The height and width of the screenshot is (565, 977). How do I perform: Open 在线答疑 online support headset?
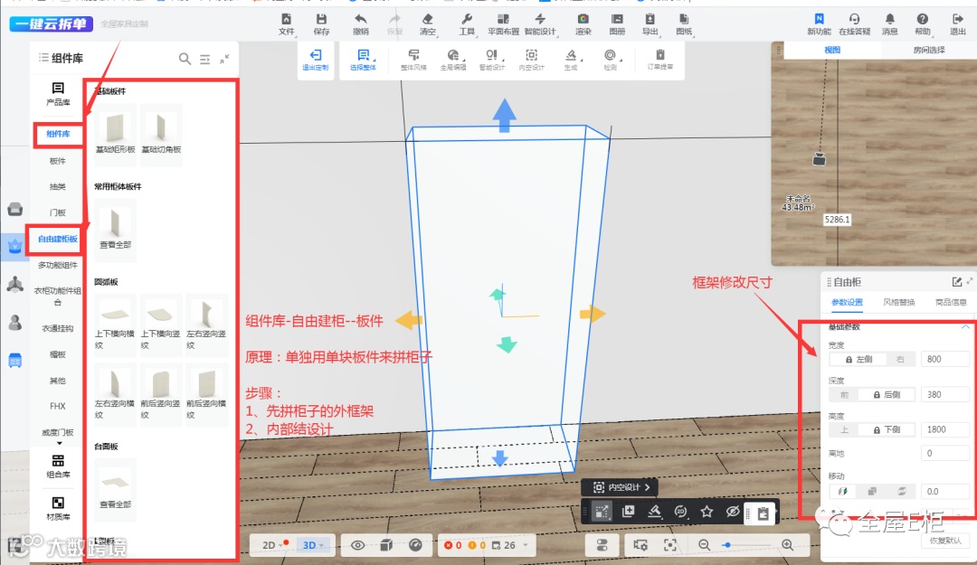click(x=854, y=24)
